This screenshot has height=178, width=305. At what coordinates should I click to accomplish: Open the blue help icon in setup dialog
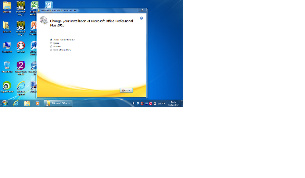142,18
